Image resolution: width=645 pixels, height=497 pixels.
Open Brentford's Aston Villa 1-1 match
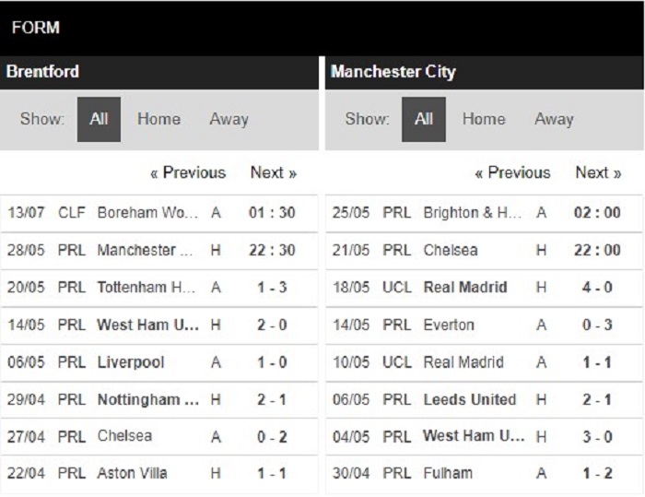(158, 474)
